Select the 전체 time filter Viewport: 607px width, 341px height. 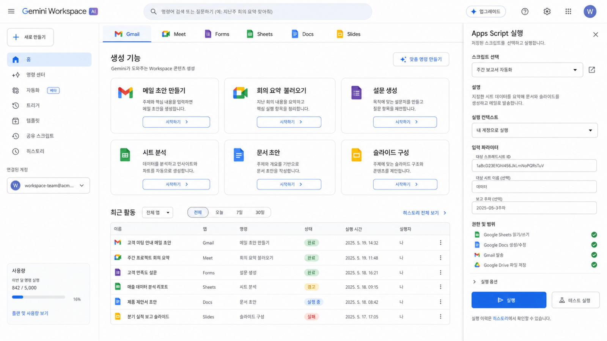pyautogui.click(x=198, y=212)
